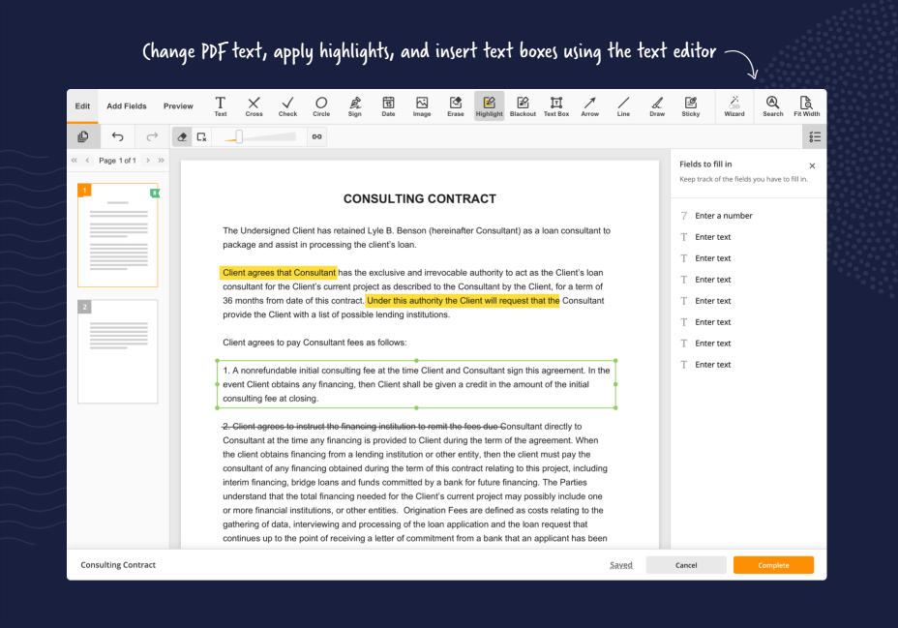
Task: Launch the filling Wizard
Action: 734,106
